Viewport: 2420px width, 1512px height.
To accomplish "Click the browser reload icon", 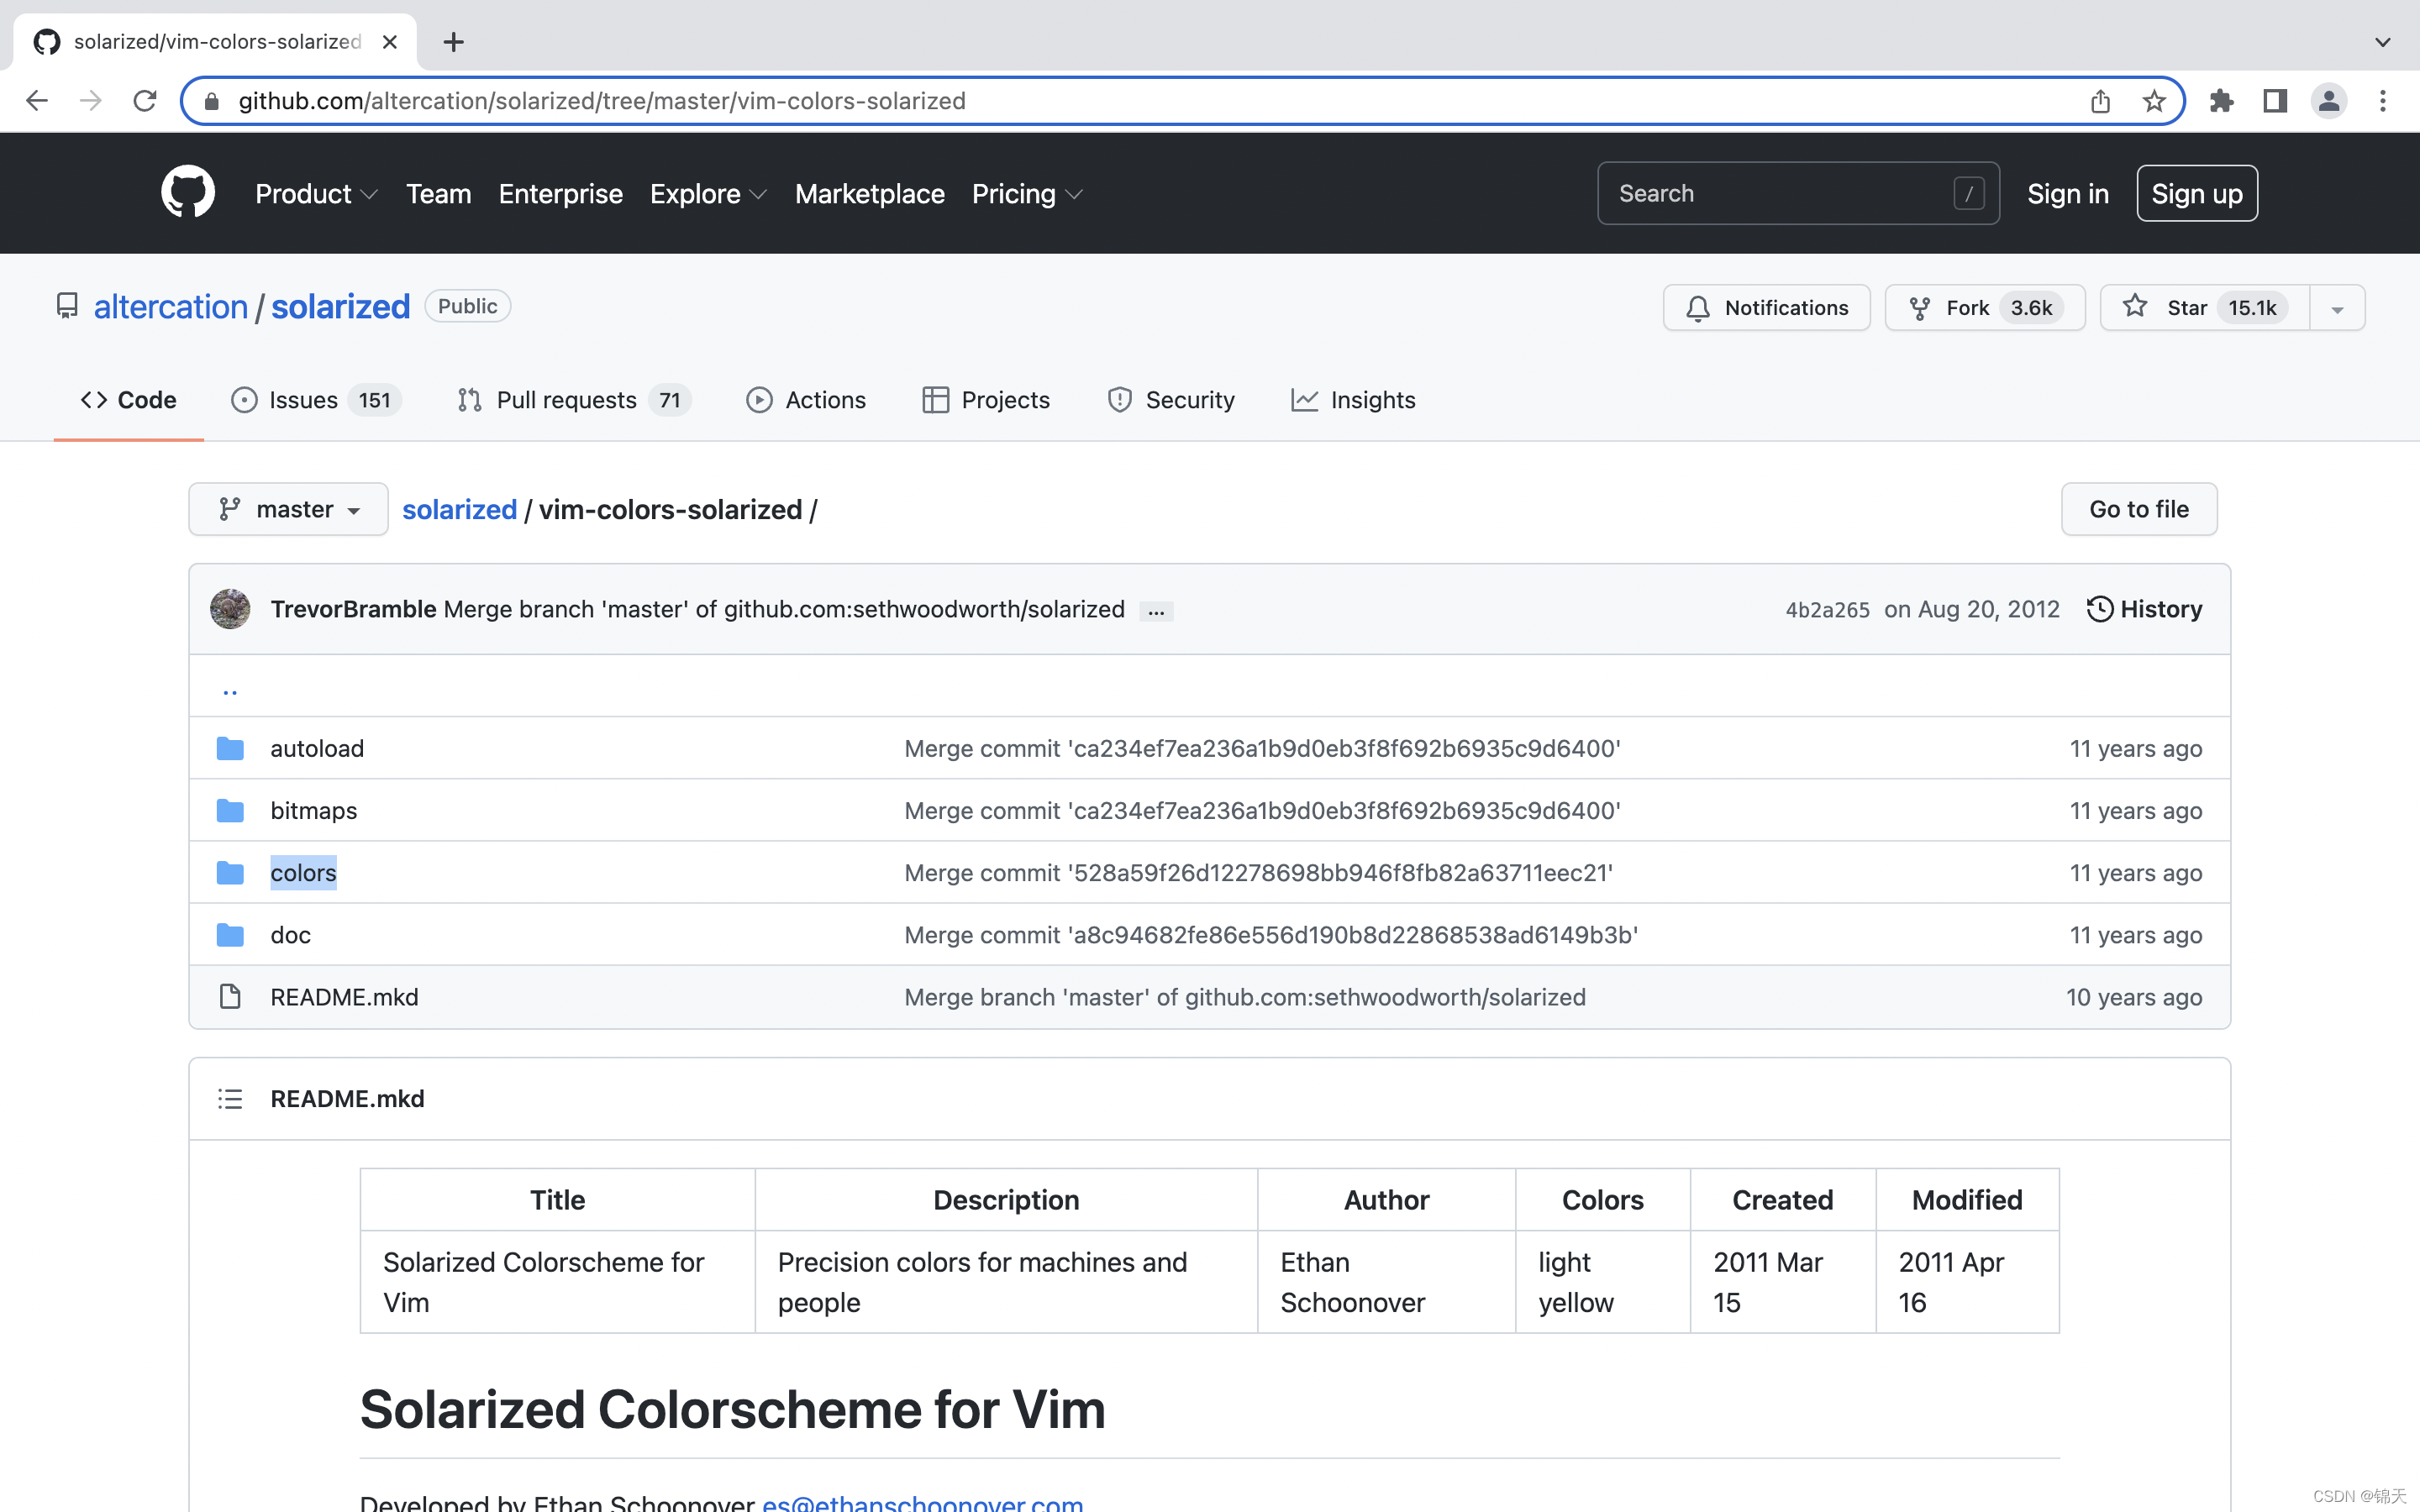I will coord(145,101).
